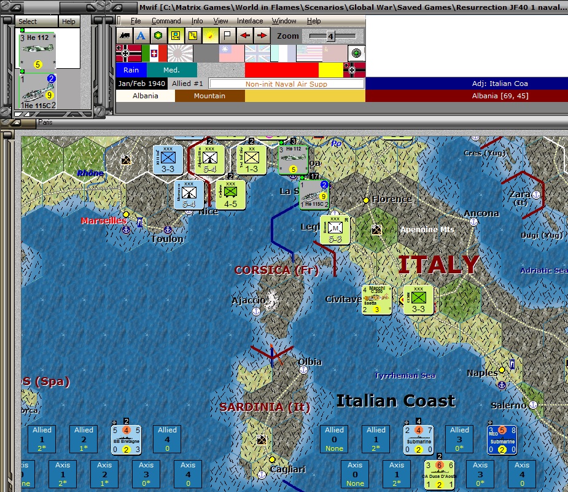Select the He 115C counter near La Spezia
The width and height of the screenshot is (568, 492).
coord(314,195)
